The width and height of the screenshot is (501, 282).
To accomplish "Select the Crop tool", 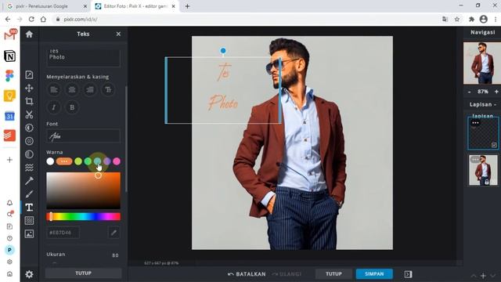I will (29, 101).
